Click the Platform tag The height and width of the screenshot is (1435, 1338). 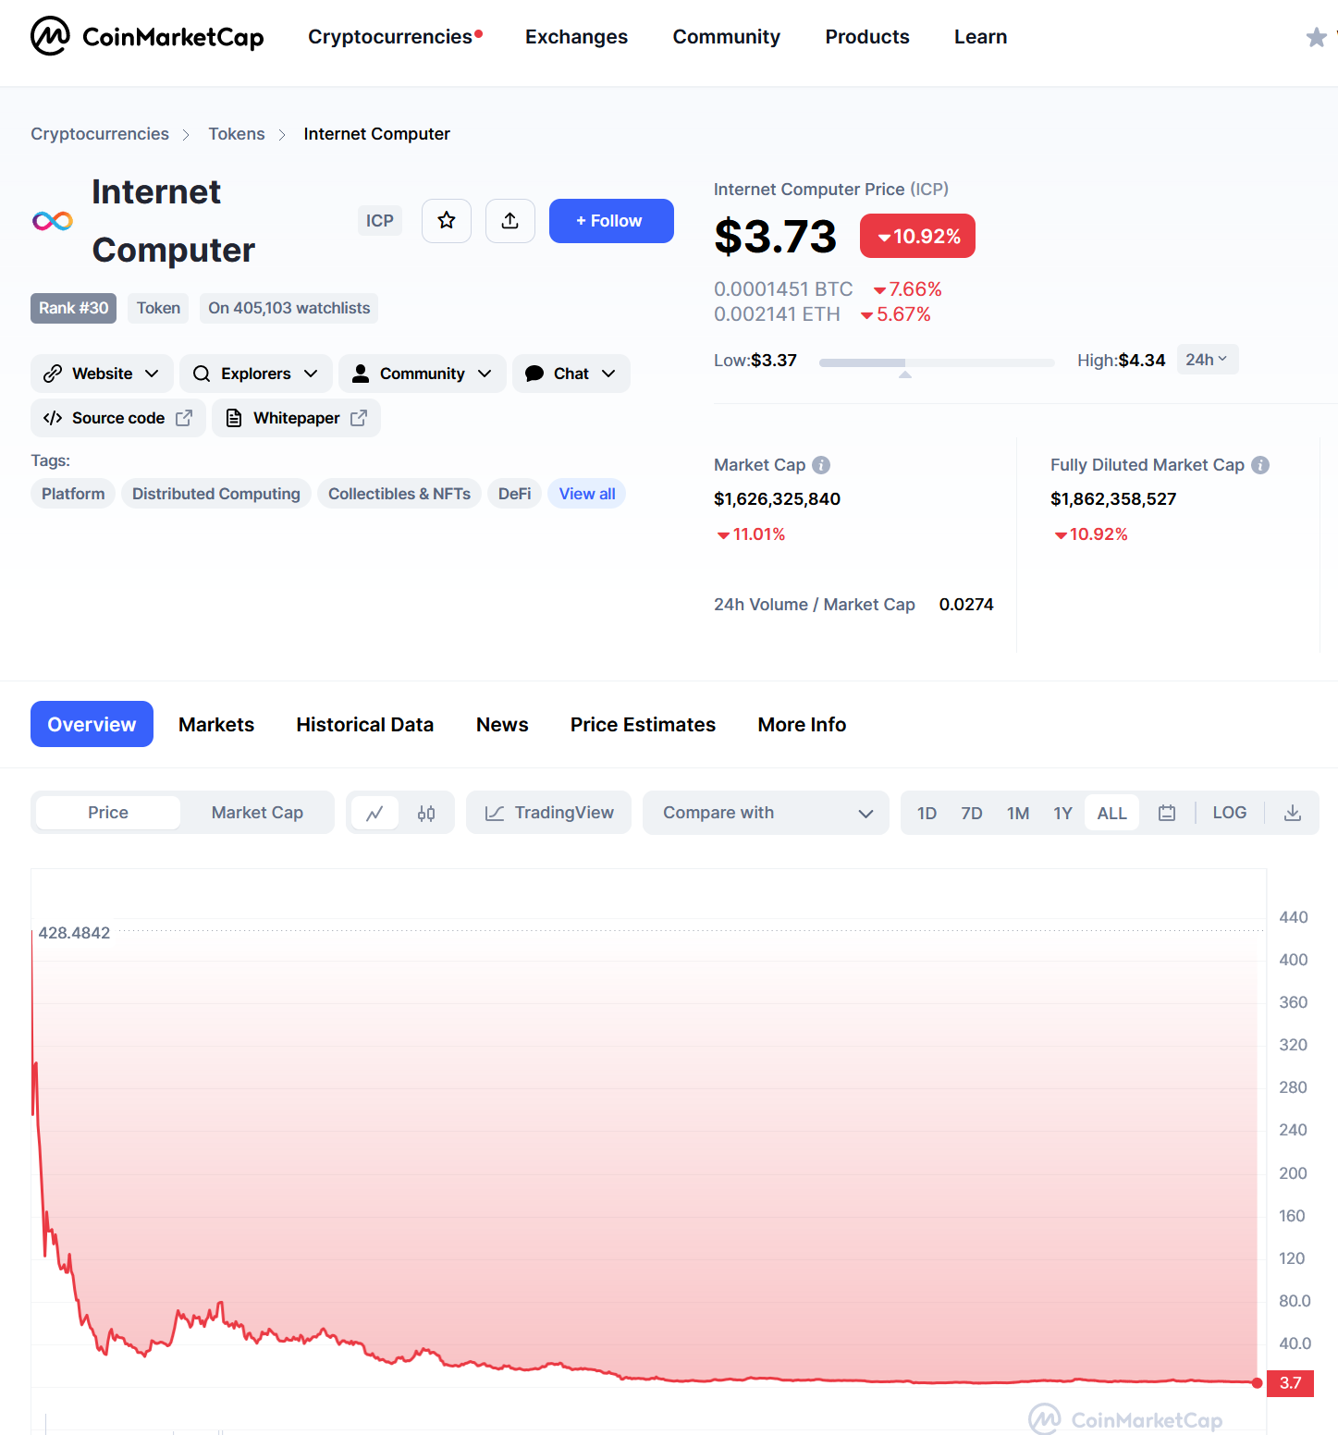(x=73, y=494)
